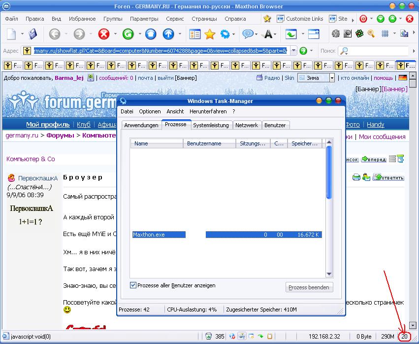Click the 192.168.2.32 status bar entry

[324, 336]
